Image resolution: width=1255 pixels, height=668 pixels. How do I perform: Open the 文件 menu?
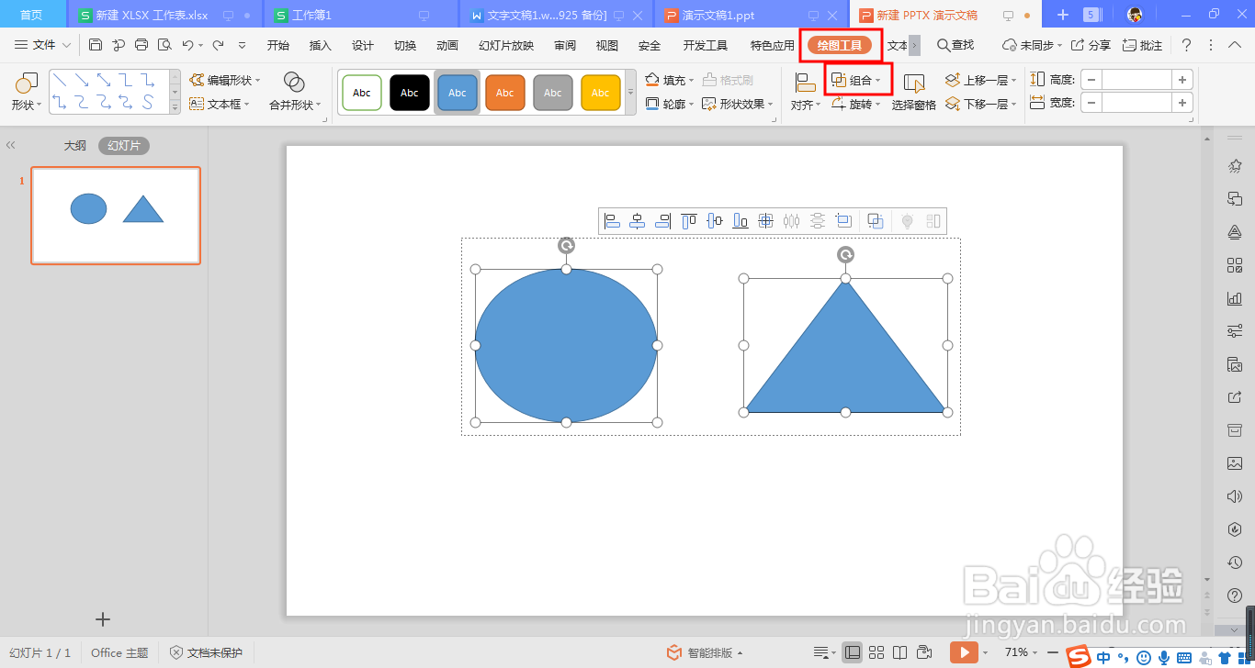click(42, 45)
